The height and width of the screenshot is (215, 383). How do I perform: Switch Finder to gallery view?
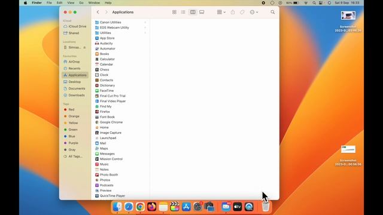click(x=202, y=12)
